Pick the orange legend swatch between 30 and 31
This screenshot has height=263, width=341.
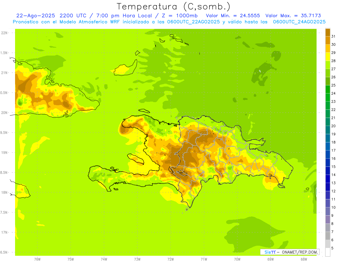pyautogui.click(x=328, y=40)
